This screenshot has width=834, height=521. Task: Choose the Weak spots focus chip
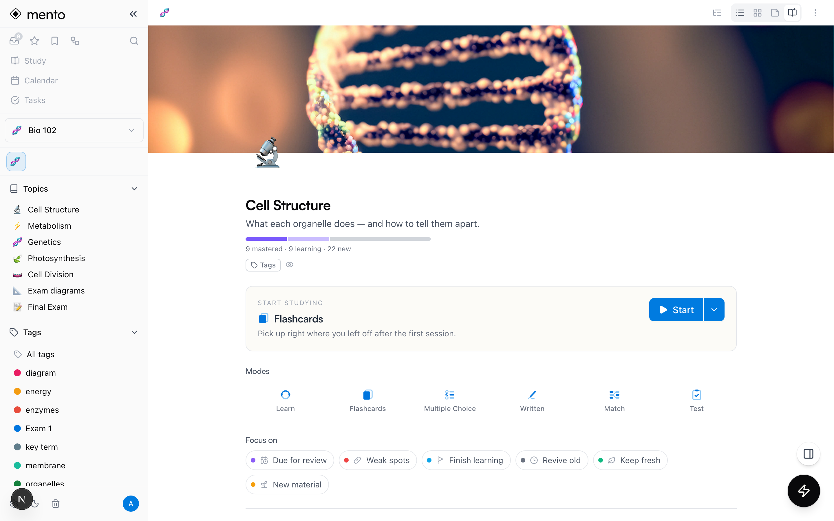tap(378, 460)
